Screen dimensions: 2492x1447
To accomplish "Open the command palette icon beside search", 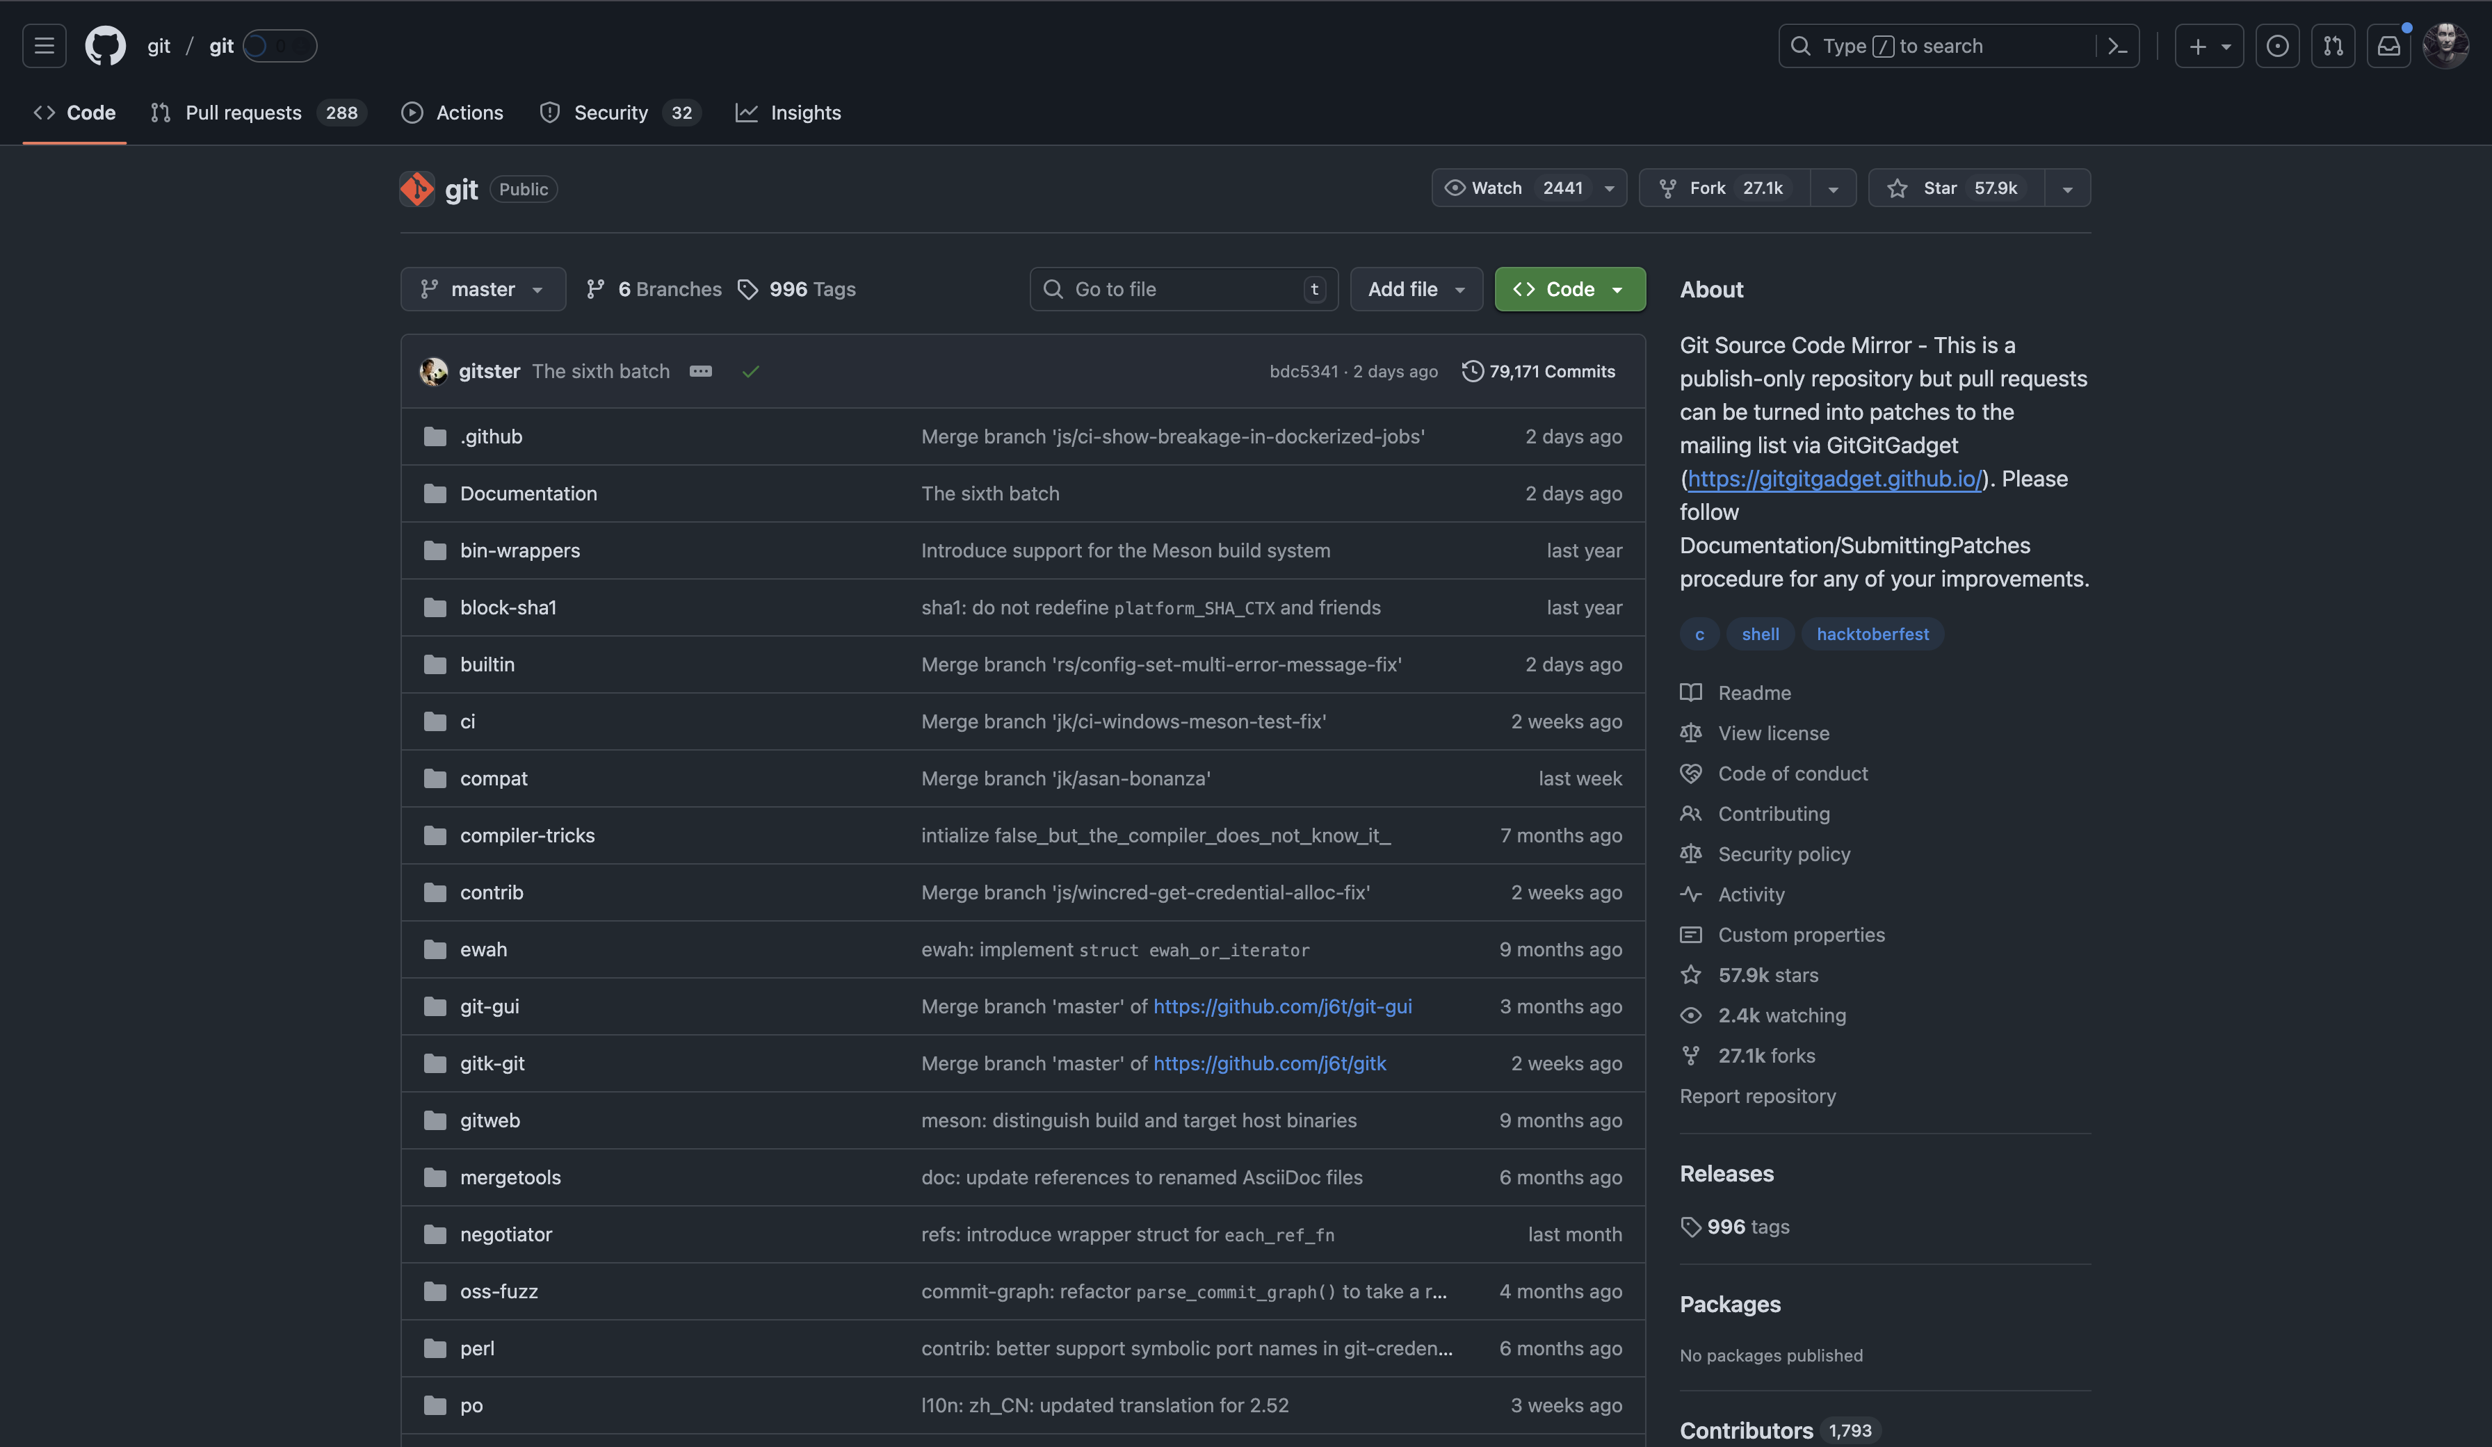I will point(2117,45).
